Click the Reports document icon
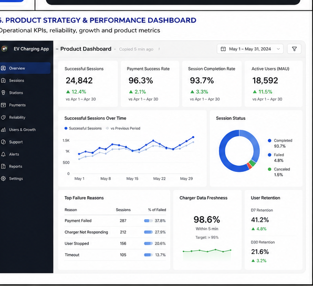The image size is (313, 286). point(3,166)
